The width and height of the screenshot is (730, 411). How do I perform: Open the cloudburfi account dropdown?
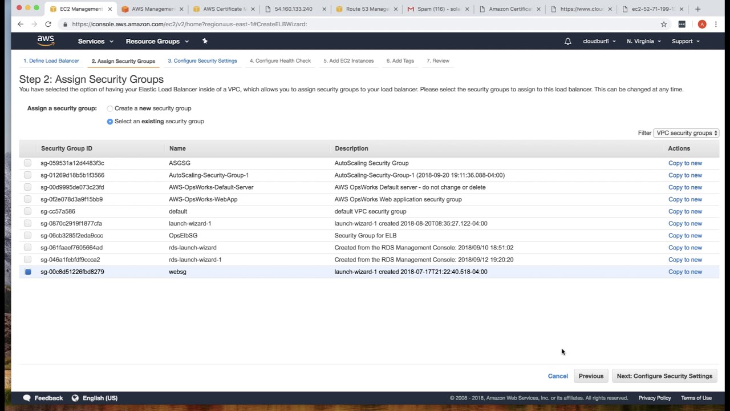pos(599,41)
